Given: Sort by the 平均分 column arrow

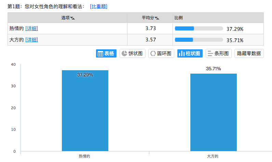Looking at the screenshot, I should [x=157, y=18].
